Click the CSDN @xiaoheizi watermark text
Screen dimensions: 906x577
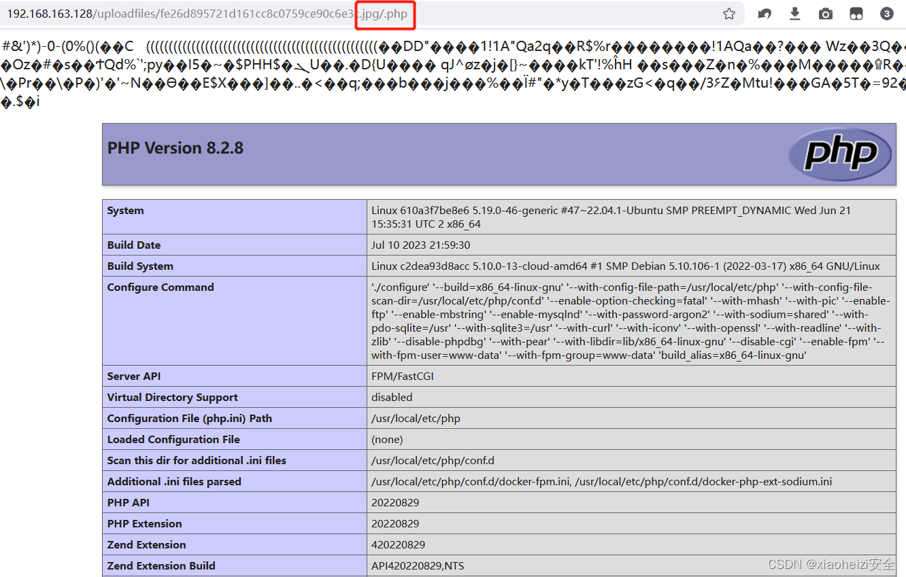coord(831,564)
